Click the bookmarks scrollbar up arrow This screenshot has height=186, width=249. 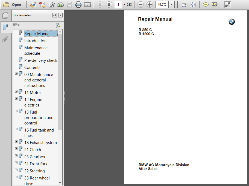point(60,32)
